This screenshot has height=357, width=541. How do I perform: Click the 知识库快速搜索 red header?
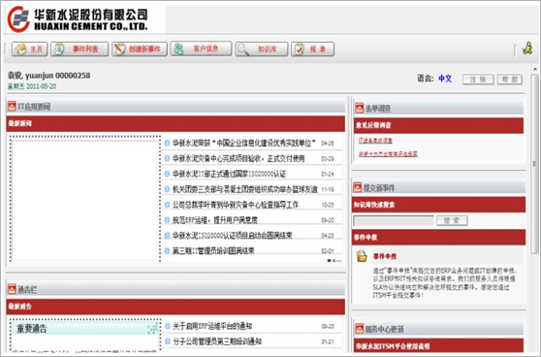438,205
